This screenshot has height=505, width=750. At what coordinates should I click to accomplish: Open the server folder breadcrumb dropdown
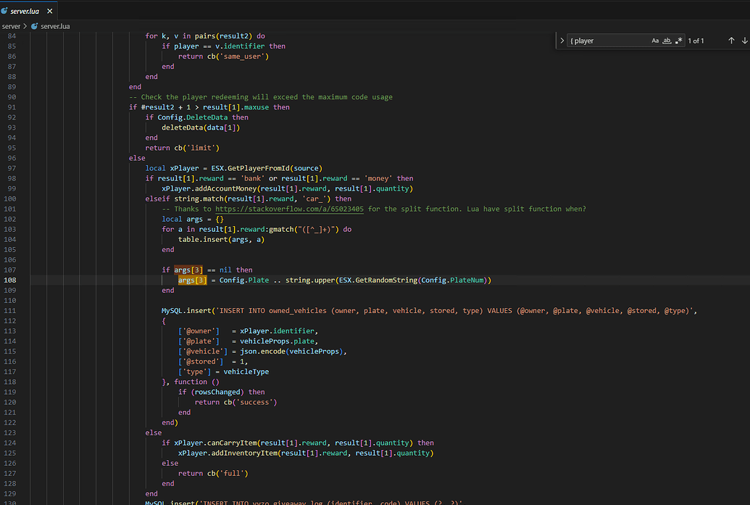tap(12, 25)
